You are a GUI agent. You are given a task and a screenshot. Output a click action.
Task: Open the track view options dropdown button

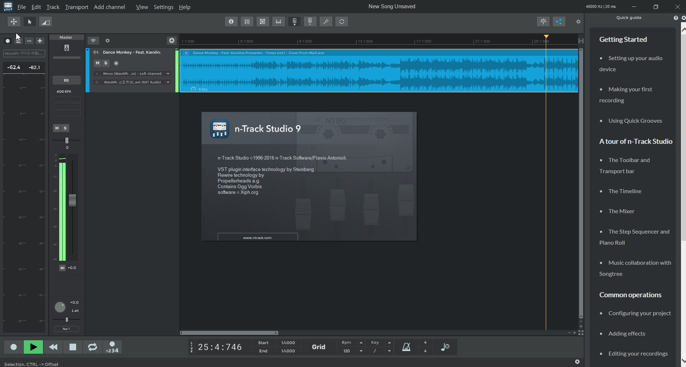pos(93,40)
